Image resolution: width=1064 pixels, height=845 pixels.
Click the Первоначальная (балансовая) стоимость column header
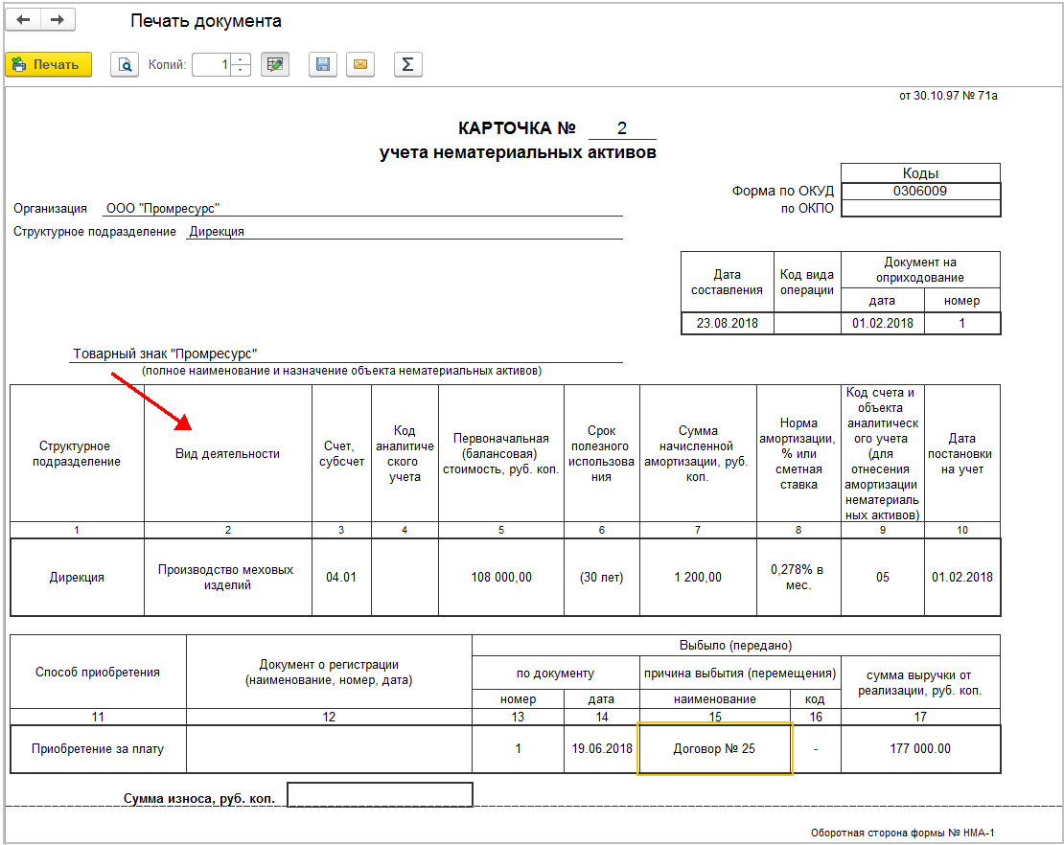[501, 454]
